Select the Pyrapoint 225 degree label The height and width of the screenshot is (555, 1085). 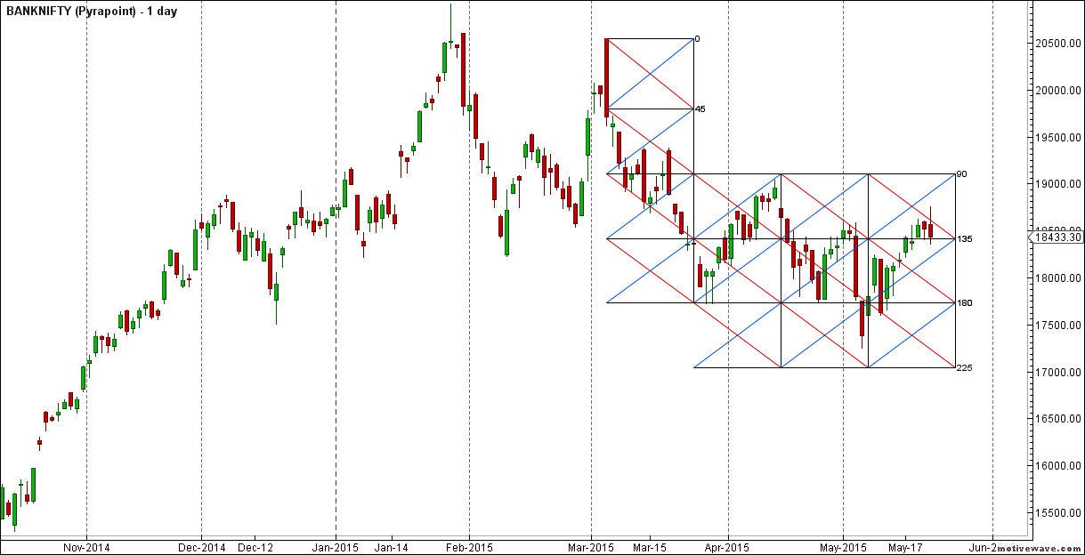[x=964, y=367]
